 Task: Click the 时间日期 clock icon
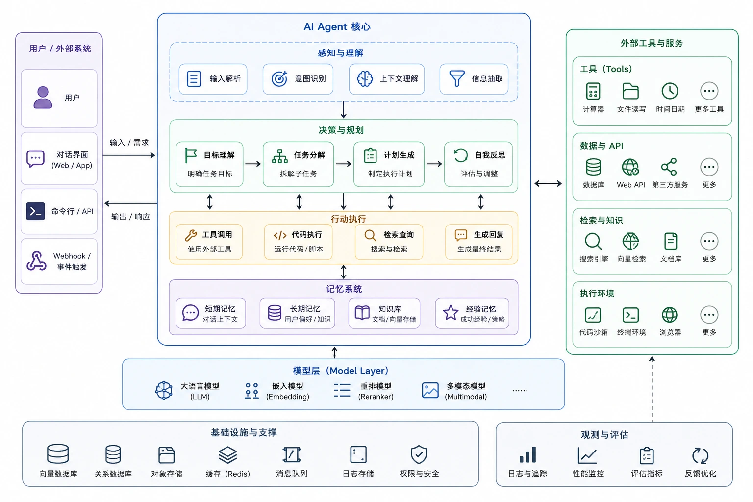[x=670, y=91]
